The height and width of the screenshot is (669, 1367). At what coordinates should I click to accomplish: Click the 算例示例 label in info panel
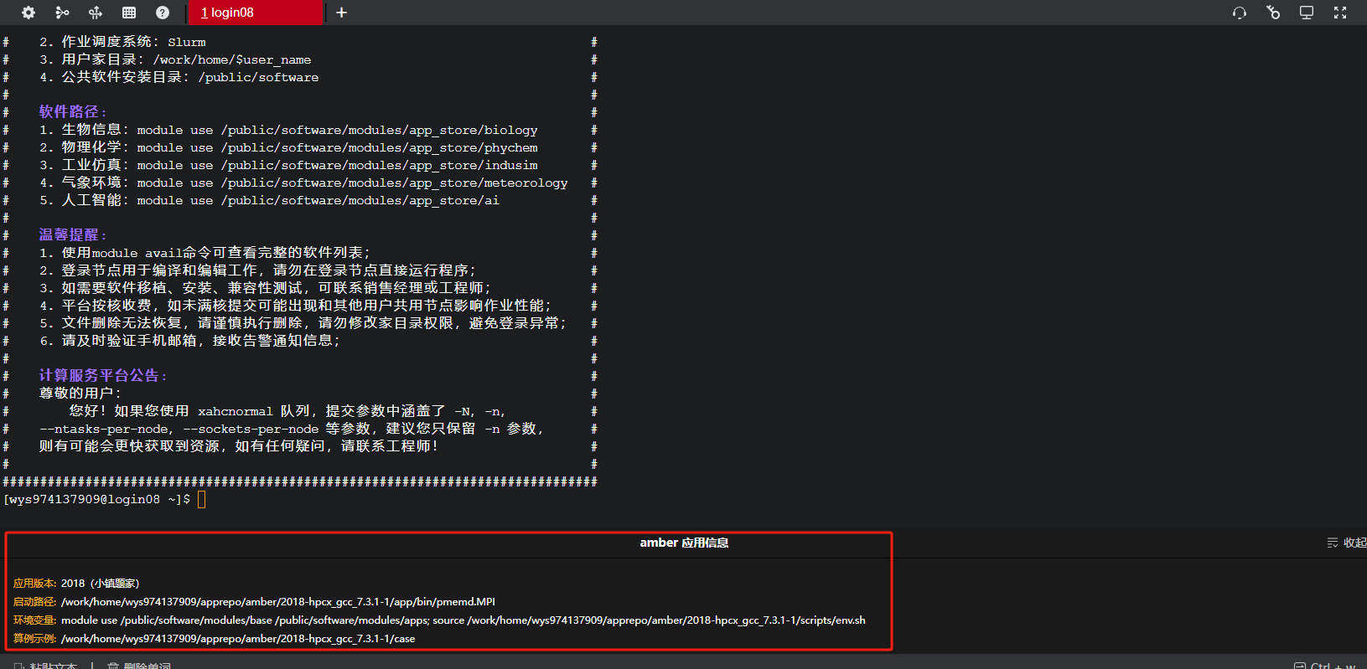tap(35, 638)
